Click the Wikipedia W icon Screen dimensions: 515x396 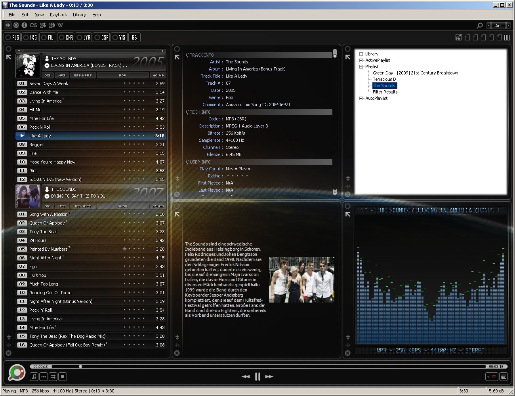[60, 25]
